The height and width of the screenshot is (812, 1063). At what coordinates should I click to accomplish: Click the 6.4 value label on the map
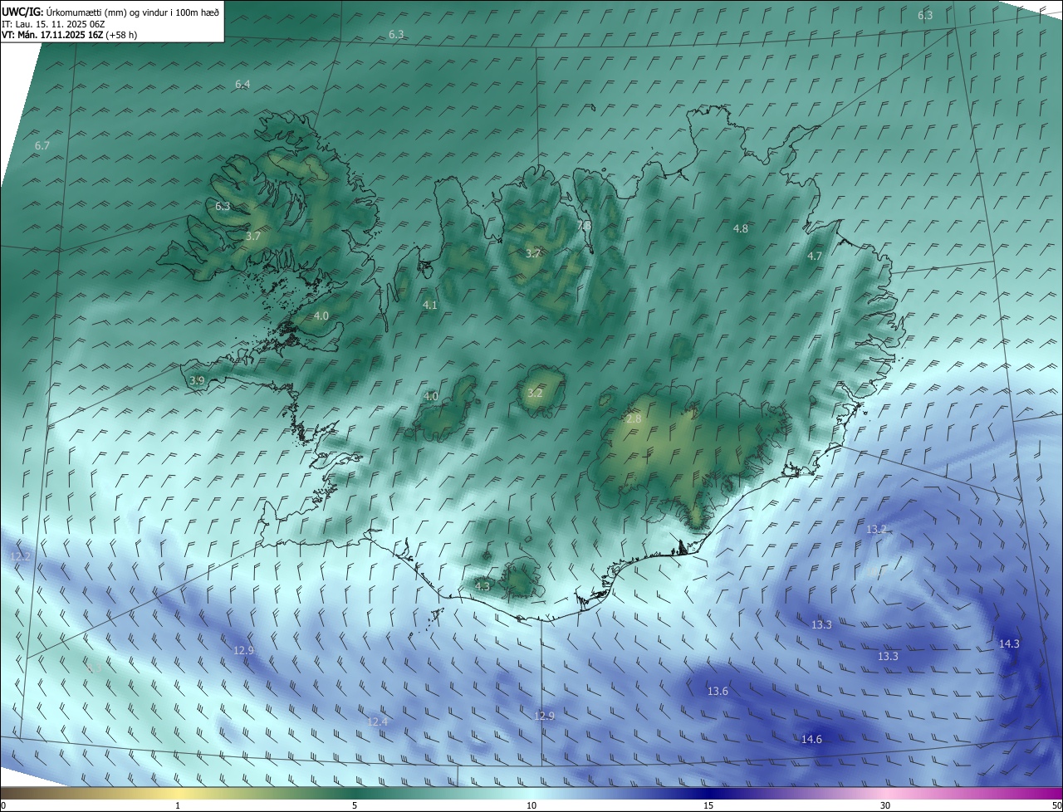click(242, 84)
